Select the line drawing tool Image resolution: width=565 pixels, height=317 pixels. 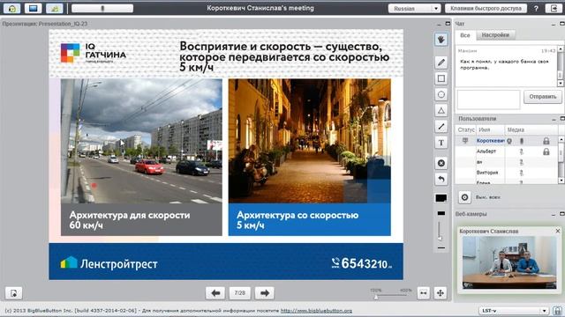pyautogui.click(x=441, y=127)
